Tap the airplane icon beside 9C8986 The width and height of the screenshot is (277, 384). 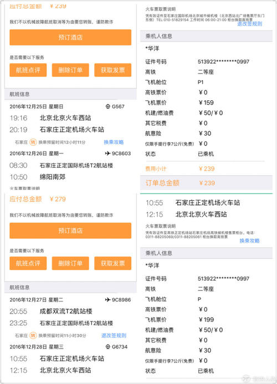click(x=107, y=300)
